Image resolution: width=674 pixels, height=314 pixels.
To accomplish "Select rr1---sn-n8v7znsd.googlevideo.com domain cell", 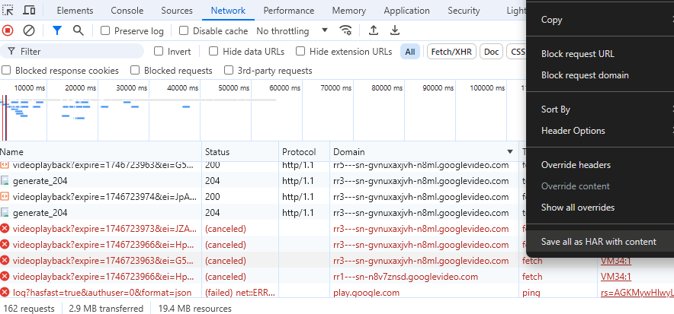I will coord(406,277).
